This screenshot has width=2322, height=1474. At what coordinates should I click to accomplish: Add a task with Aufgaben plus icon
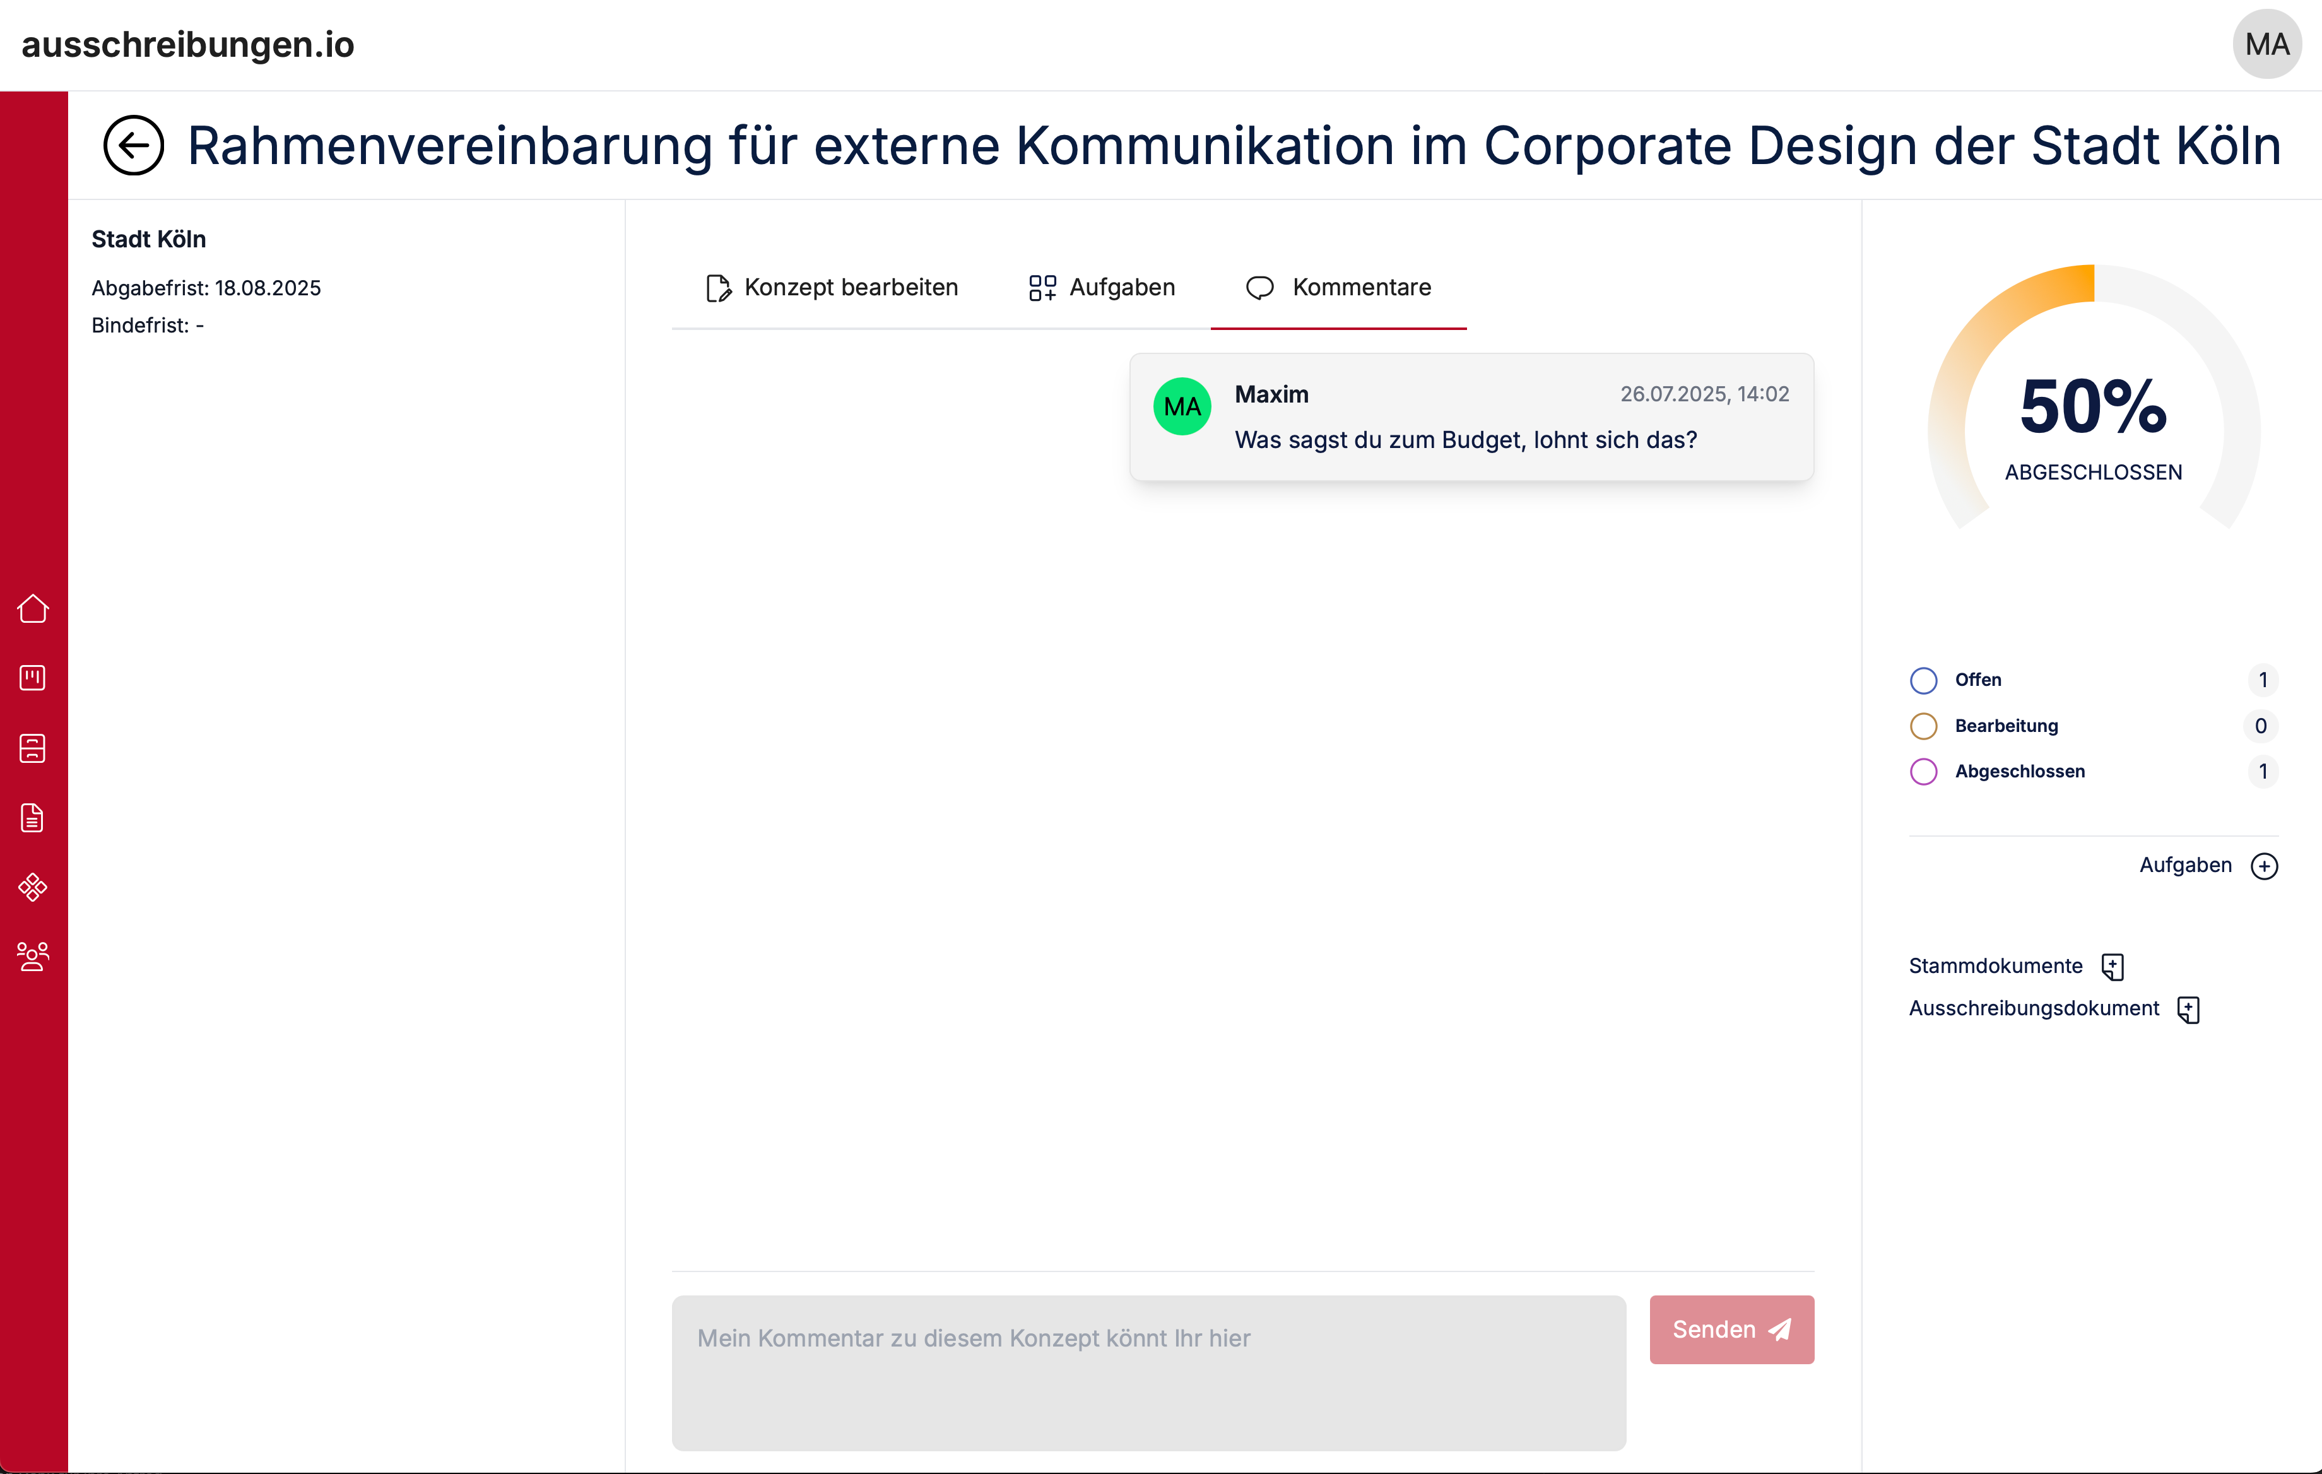click(2264, 866)
